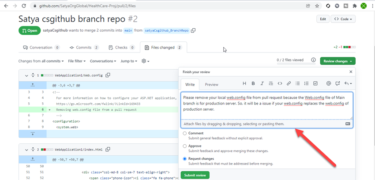Open the green profile avatar

[364, 6]
